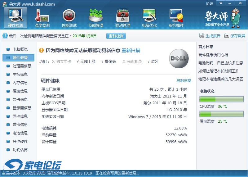Image resolution: width=248 pixels, height=177 pixels.
Task: Select 电池信息 in the sidebar
Action: 18,133
